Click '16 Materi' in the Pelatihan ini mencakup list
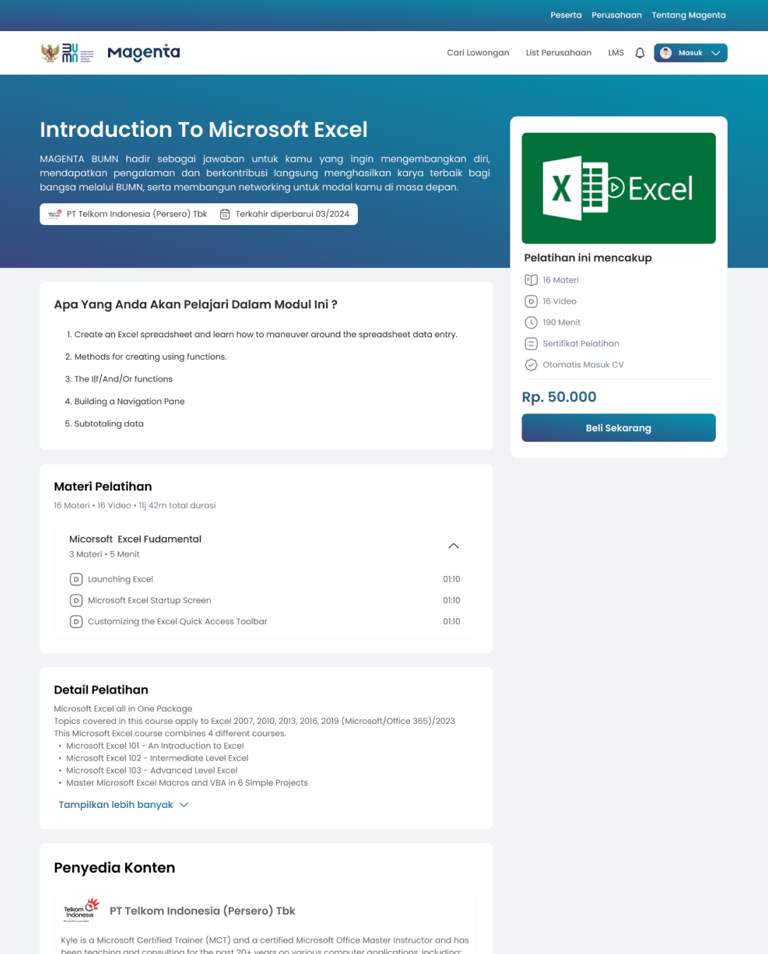The image size is (768, 954). 560,280
